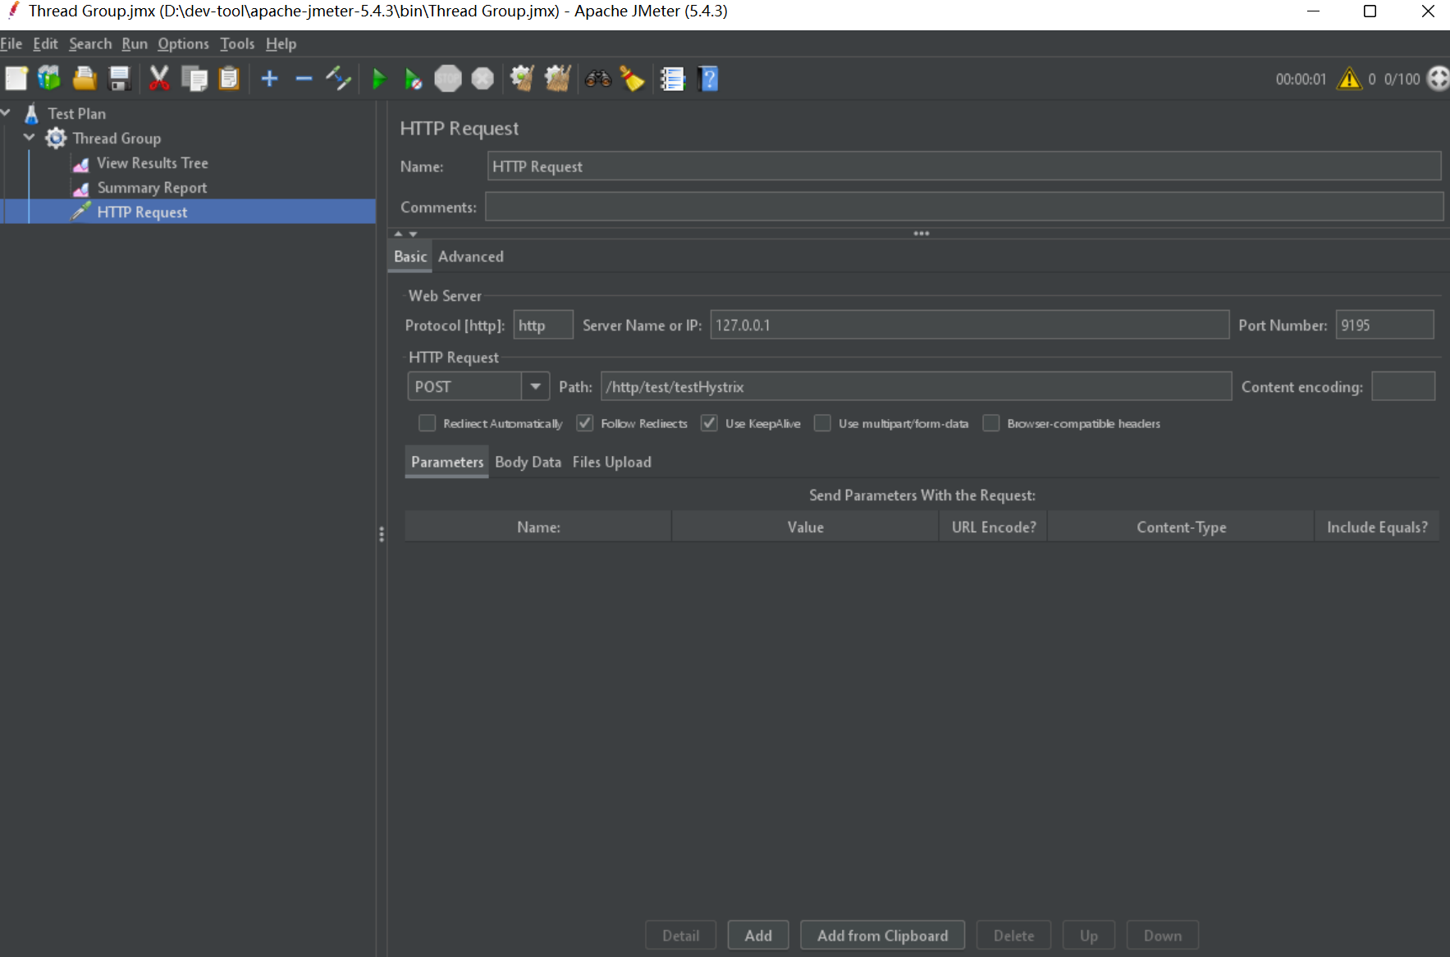
Task: Toggle the Use KeepAlive checkbox
Action: coord(709,423)
